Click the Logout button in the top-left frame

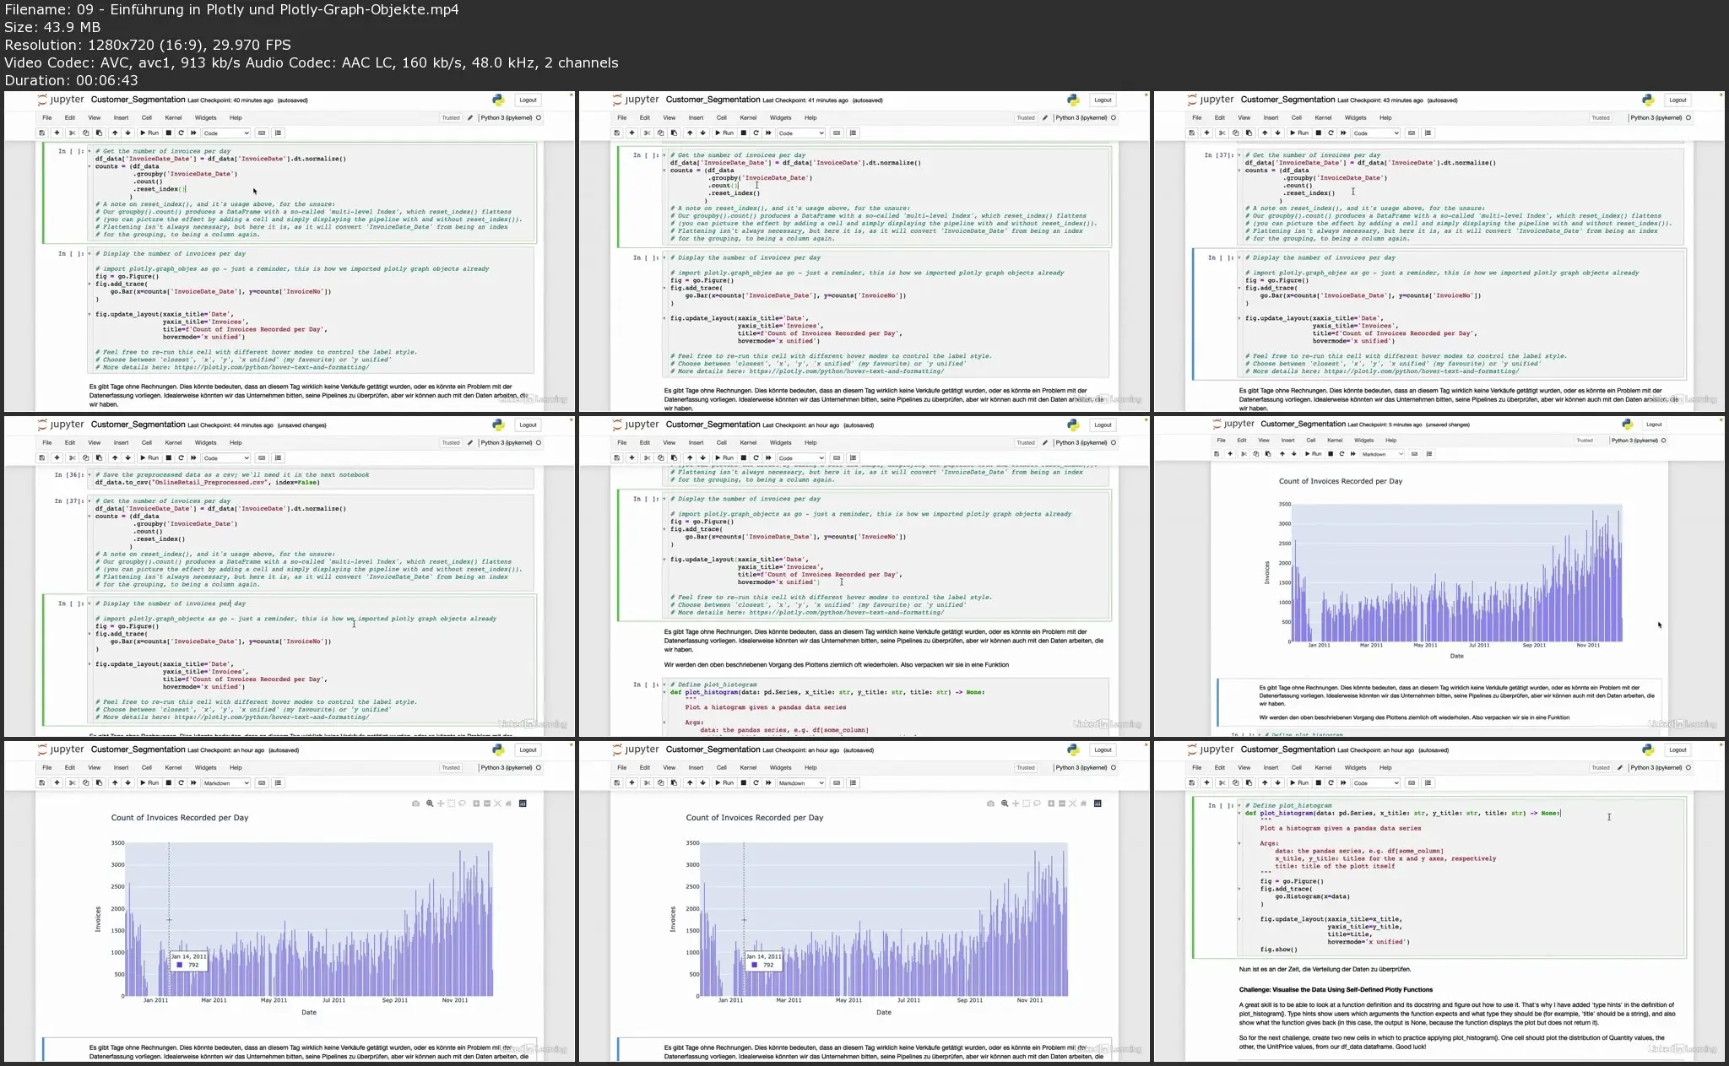(x=528, y=100)
